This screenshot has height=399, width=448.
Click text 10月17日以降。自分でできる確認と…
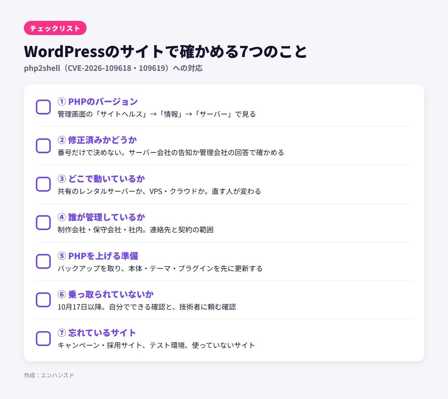[147, 307]
